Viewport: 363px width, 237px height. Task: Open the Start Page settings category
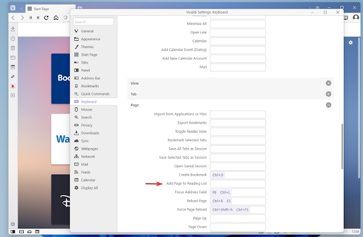(94, 54)
